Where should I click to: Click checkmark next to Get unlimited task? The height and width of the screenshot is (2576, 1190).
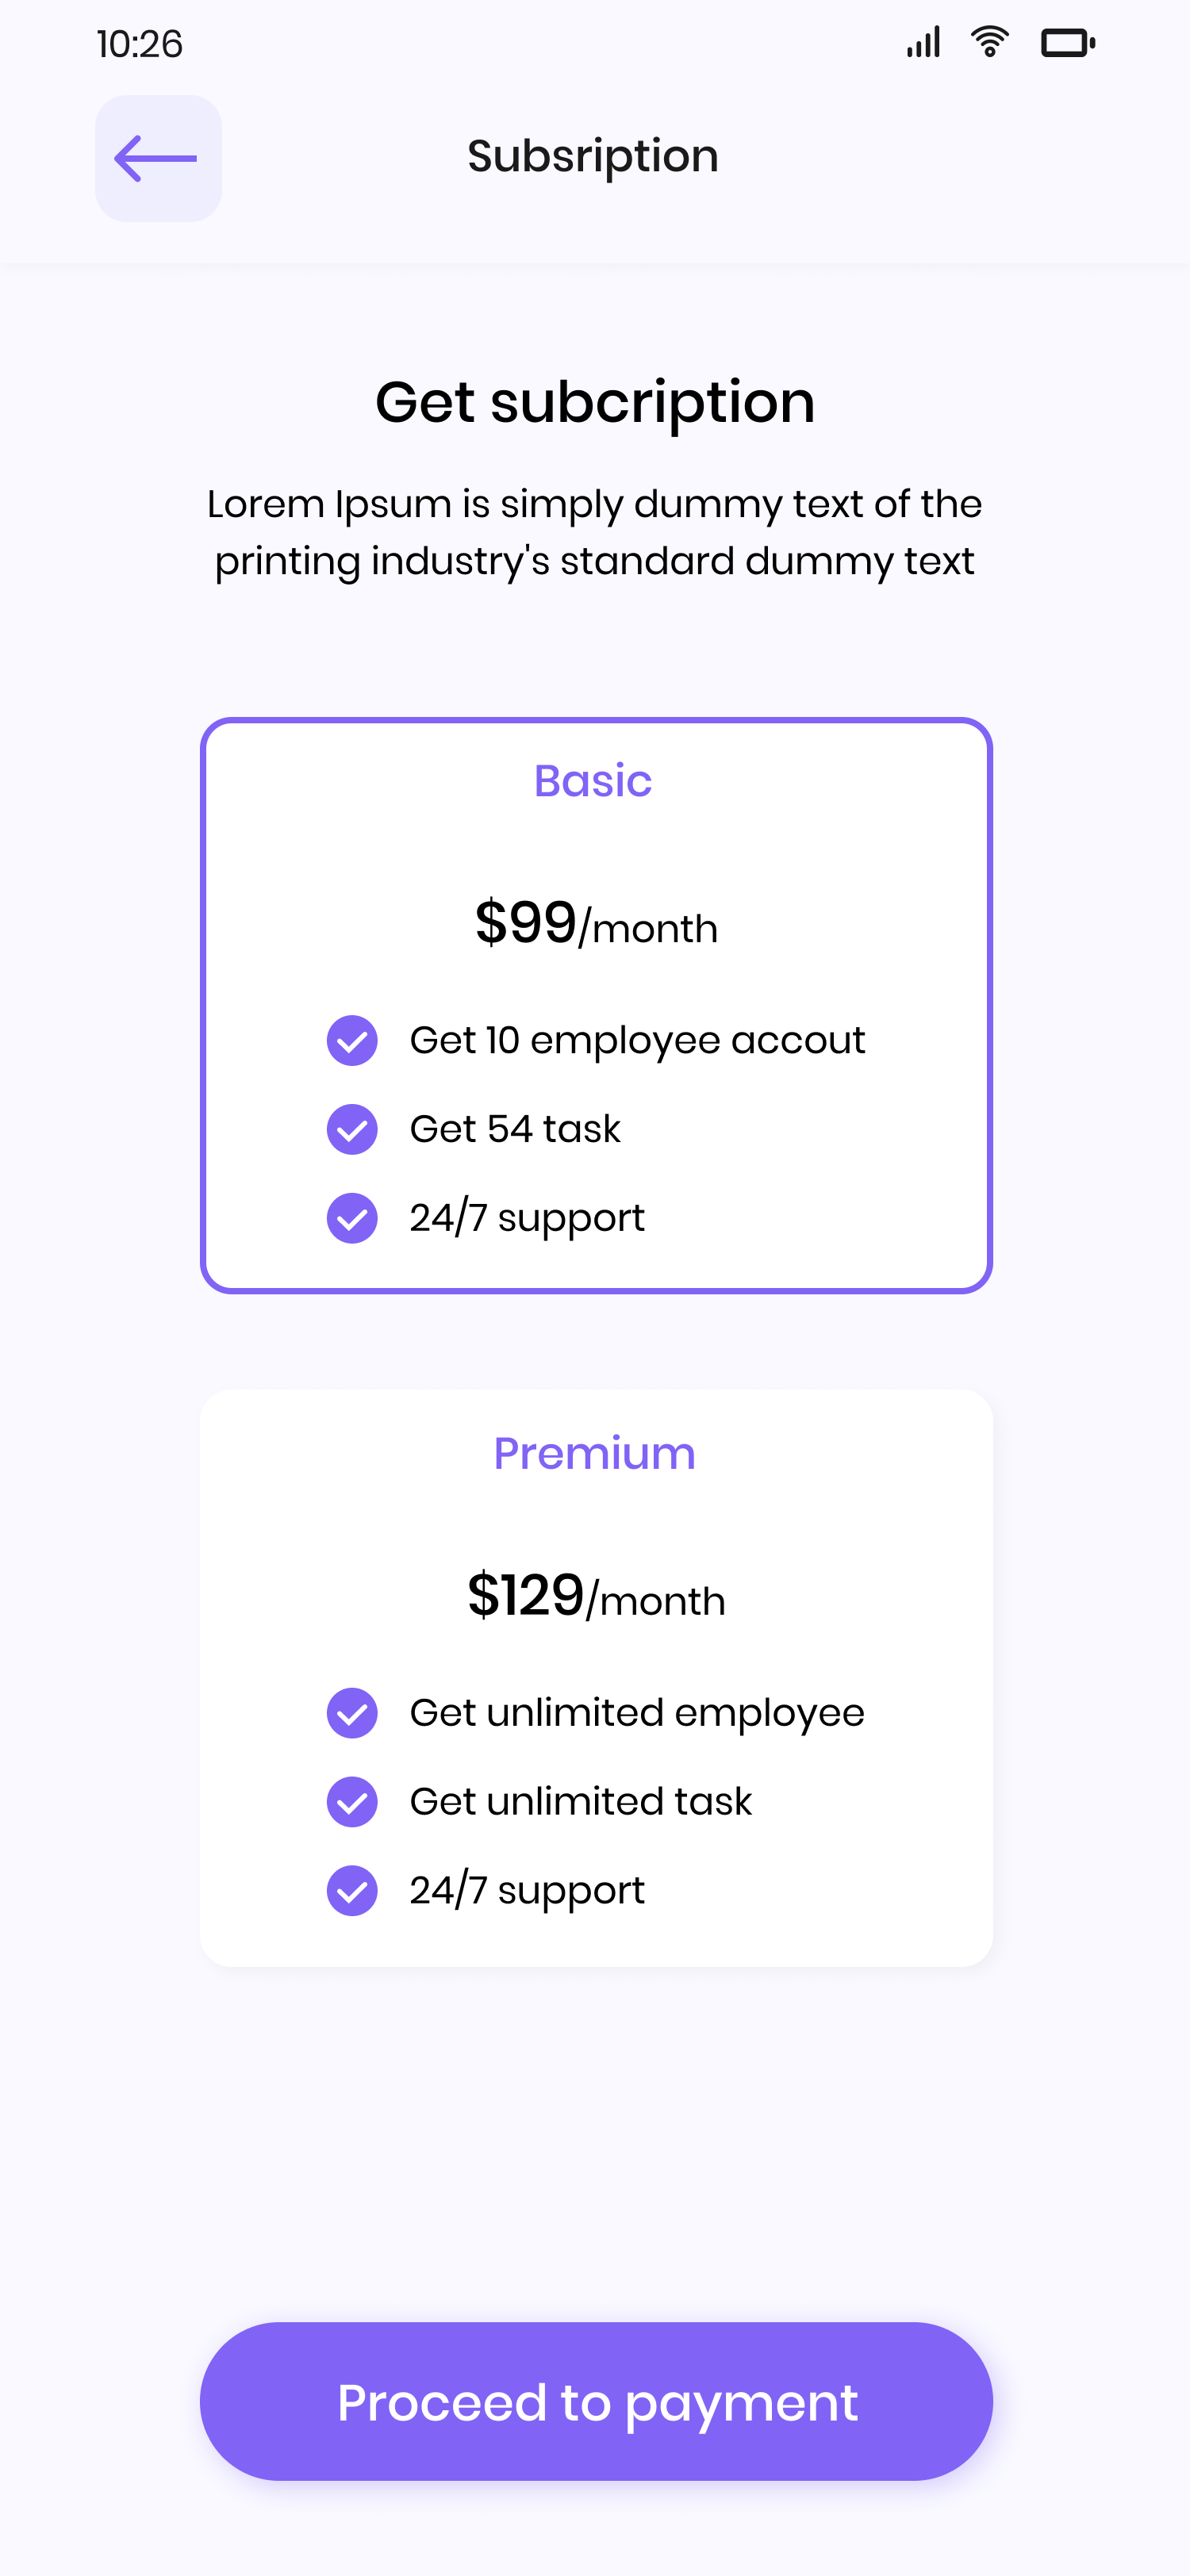click(x=352, y=1802)
